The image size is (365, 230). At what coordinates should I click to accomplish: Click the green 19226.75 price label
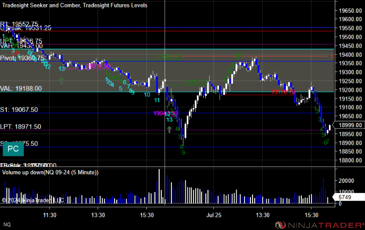coord(196,82)
